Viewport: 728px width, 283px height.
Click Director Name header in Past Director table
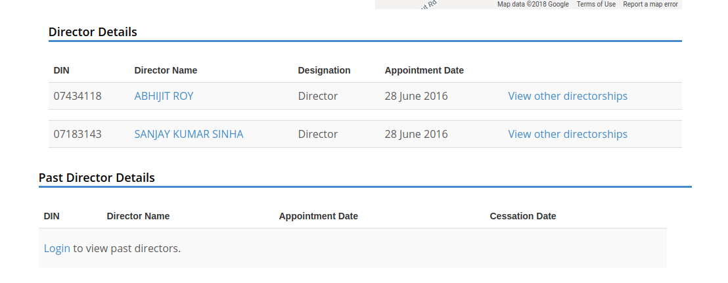pos(138,216)
